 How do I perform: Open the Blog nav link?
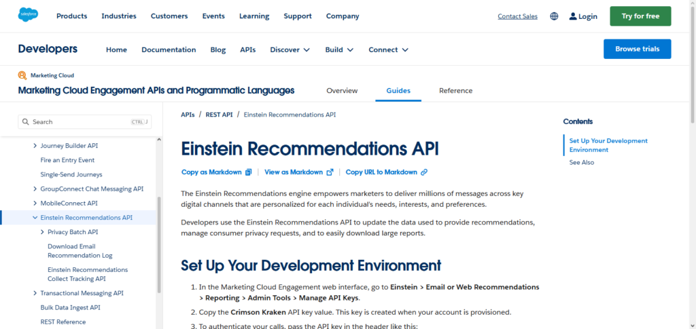point(218,50)
